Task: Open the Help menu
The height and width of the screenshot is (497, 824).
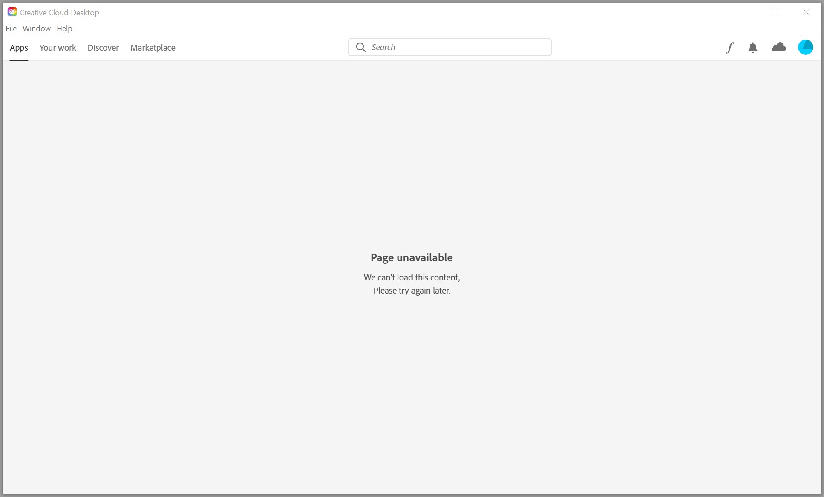Action: coord(64,29)
